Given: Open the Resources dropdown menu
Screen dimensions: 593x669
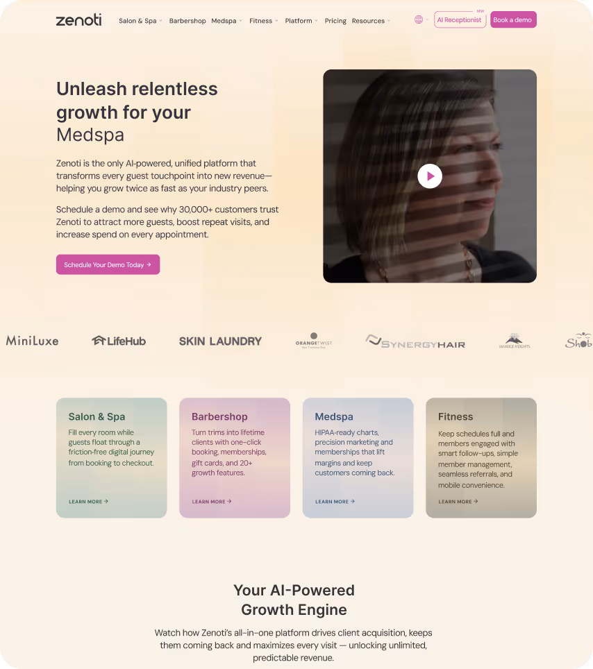Looking at the screenshot, I should pos(371,21).
